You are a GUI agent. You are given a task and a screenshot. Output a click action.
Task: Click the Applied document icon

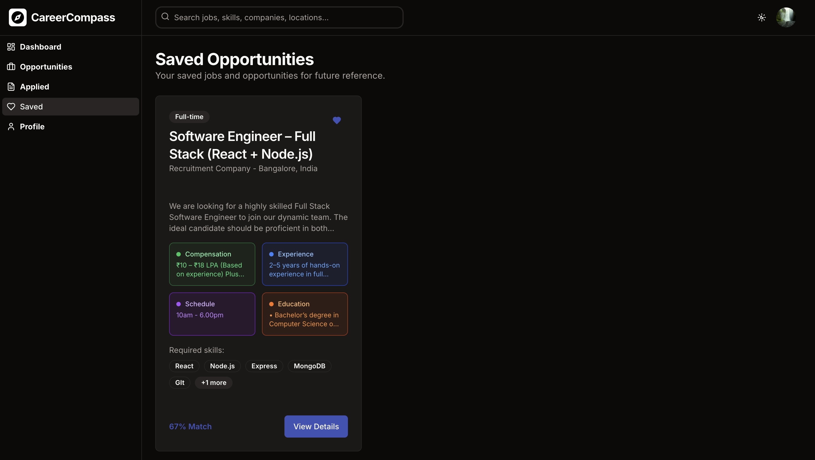point(11,87)
